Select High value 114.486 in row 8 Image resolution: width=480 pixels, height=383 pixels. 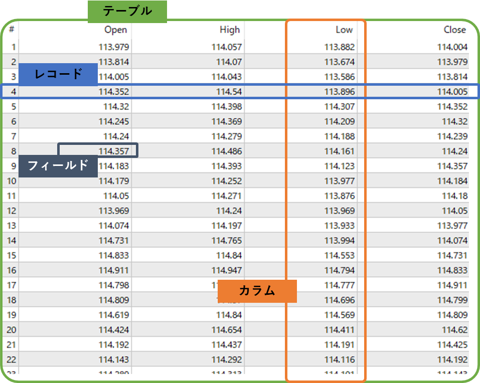point(227,151)
